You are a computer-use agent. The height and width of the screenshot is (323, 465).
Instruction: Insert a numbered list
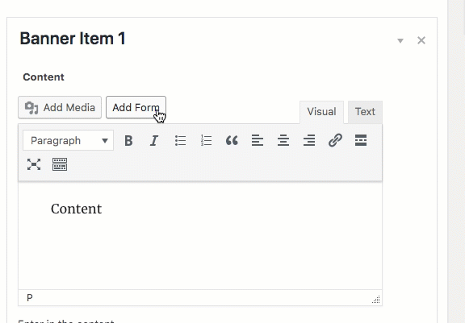click(206, 140)
